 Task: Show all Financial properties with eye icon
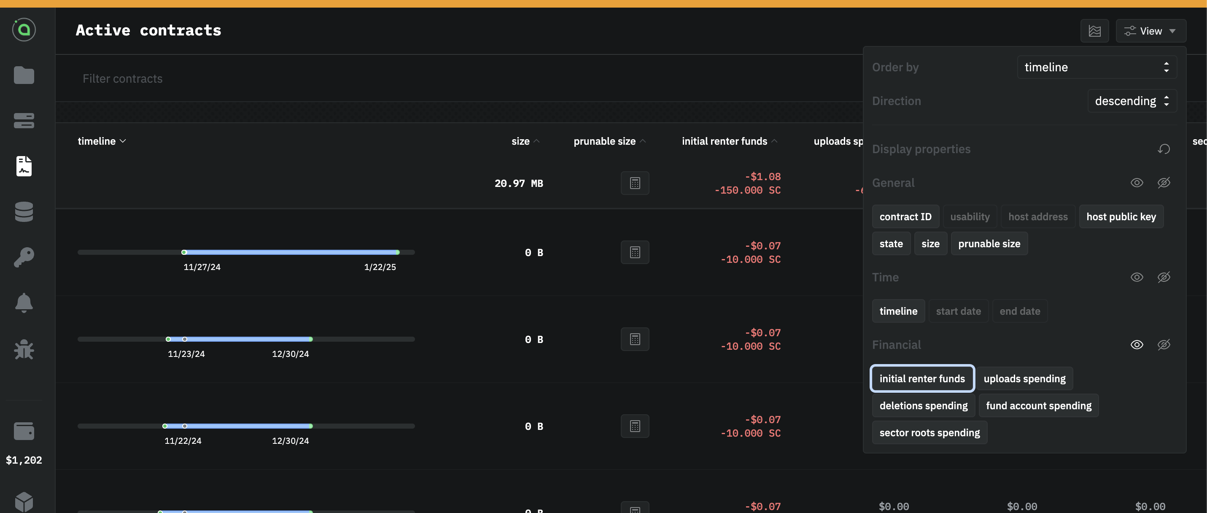[1137, 345]
